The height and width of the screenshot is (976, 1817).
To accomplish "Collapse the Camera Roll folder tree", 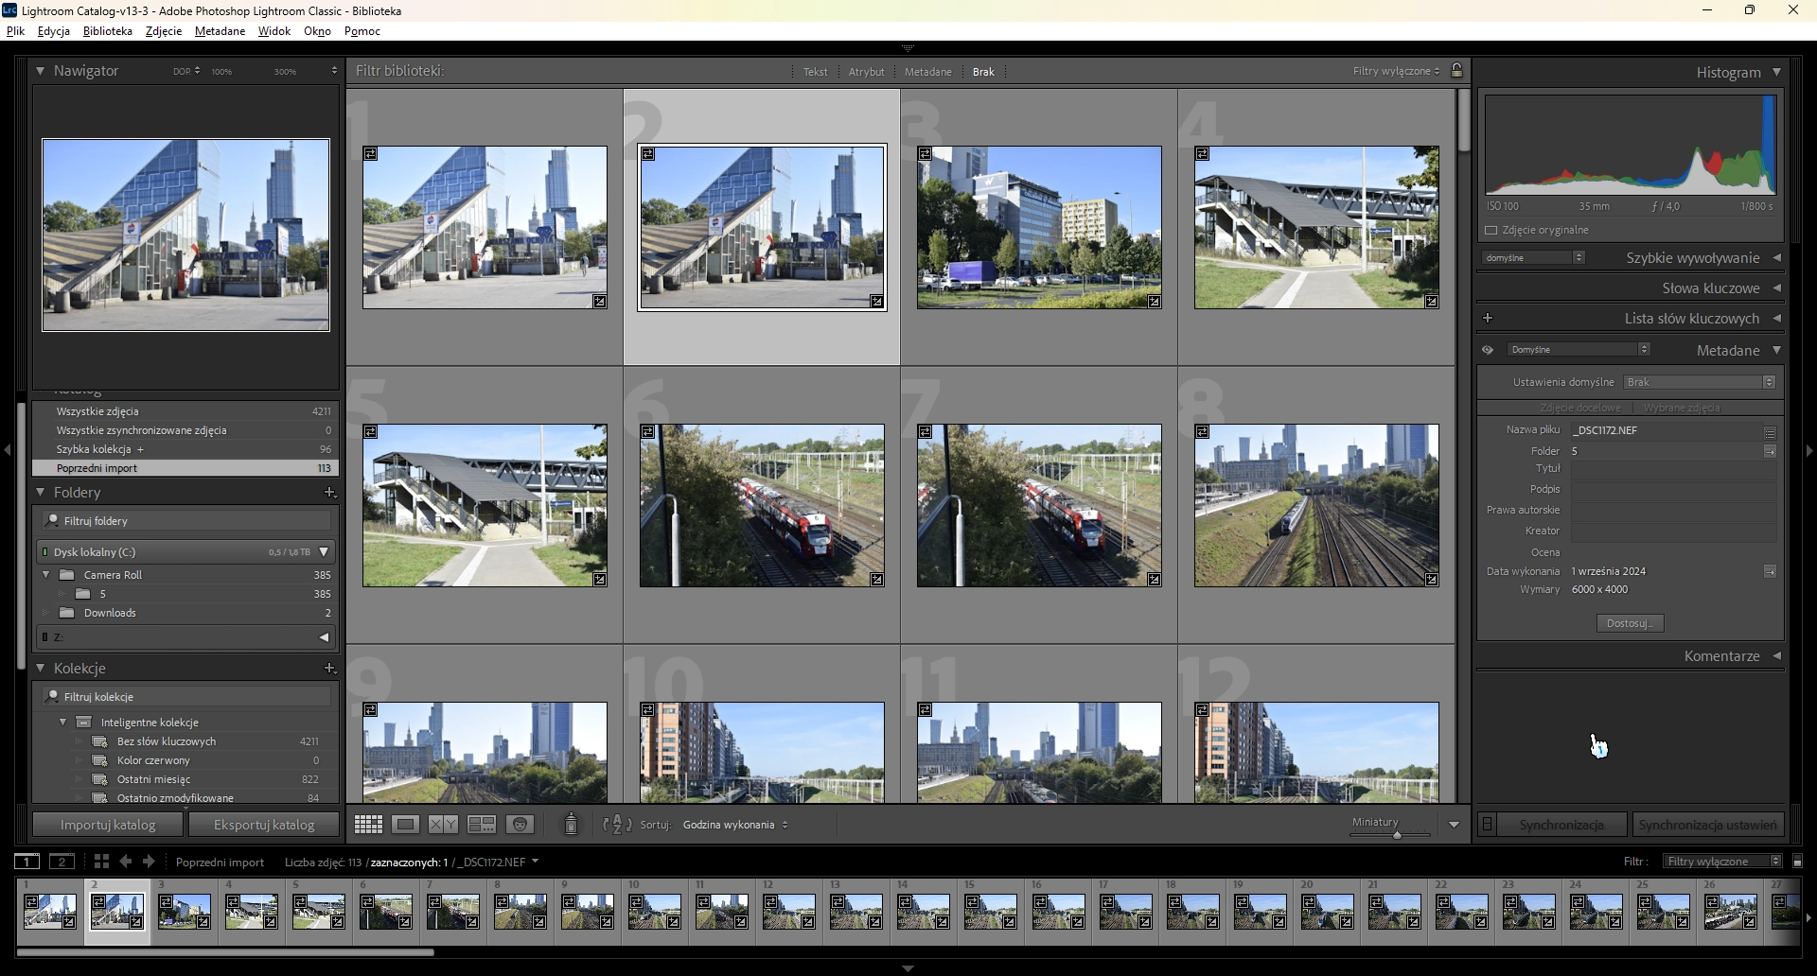I will pyautogui.click(x=45, y=575).
